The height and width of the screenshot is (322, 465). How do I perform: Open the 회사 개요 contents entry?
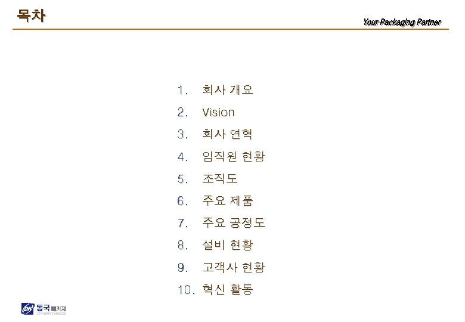(228, 91)
